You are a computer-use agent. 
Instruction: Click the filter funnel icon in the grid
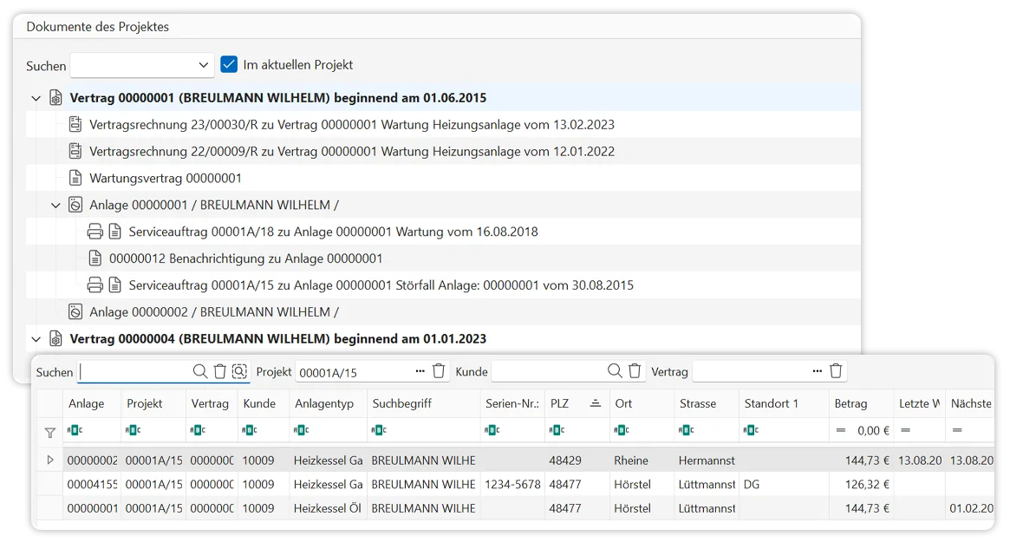(x=49, y=431)
